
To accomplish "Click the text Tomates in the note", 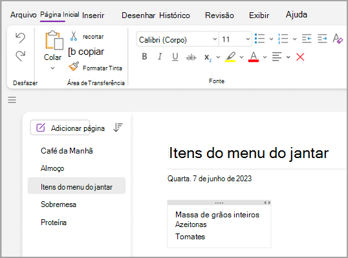I will [190, 237].
